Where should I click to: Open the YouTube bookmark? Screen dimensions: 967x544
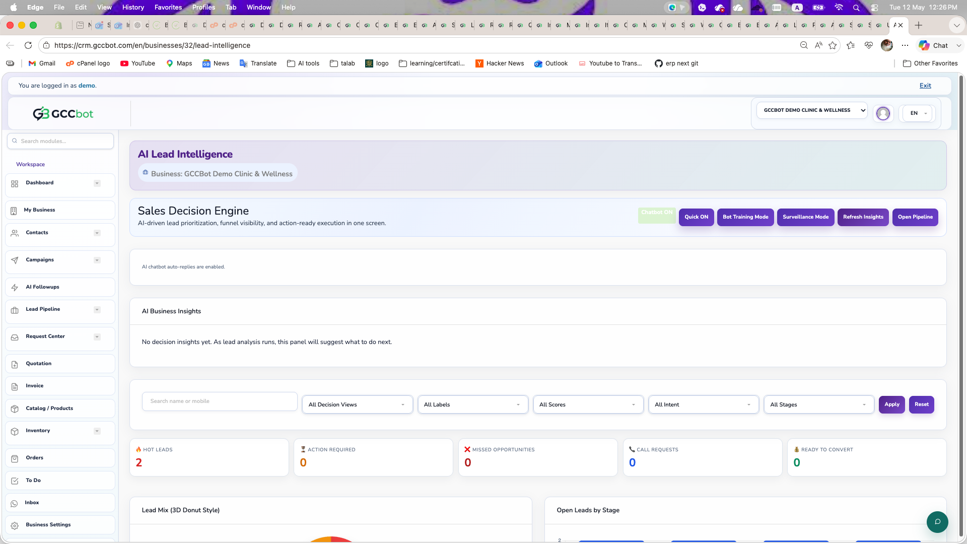coord(138,63)
